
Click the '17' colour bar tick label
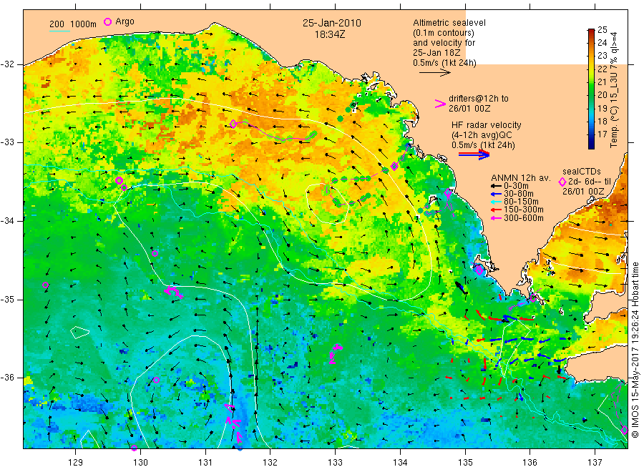click(x=602, y=134)
